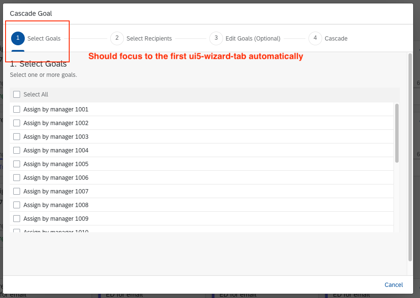Click the step 3 numbered circle icon
The image size is (420, 298).
click(216, 38)
